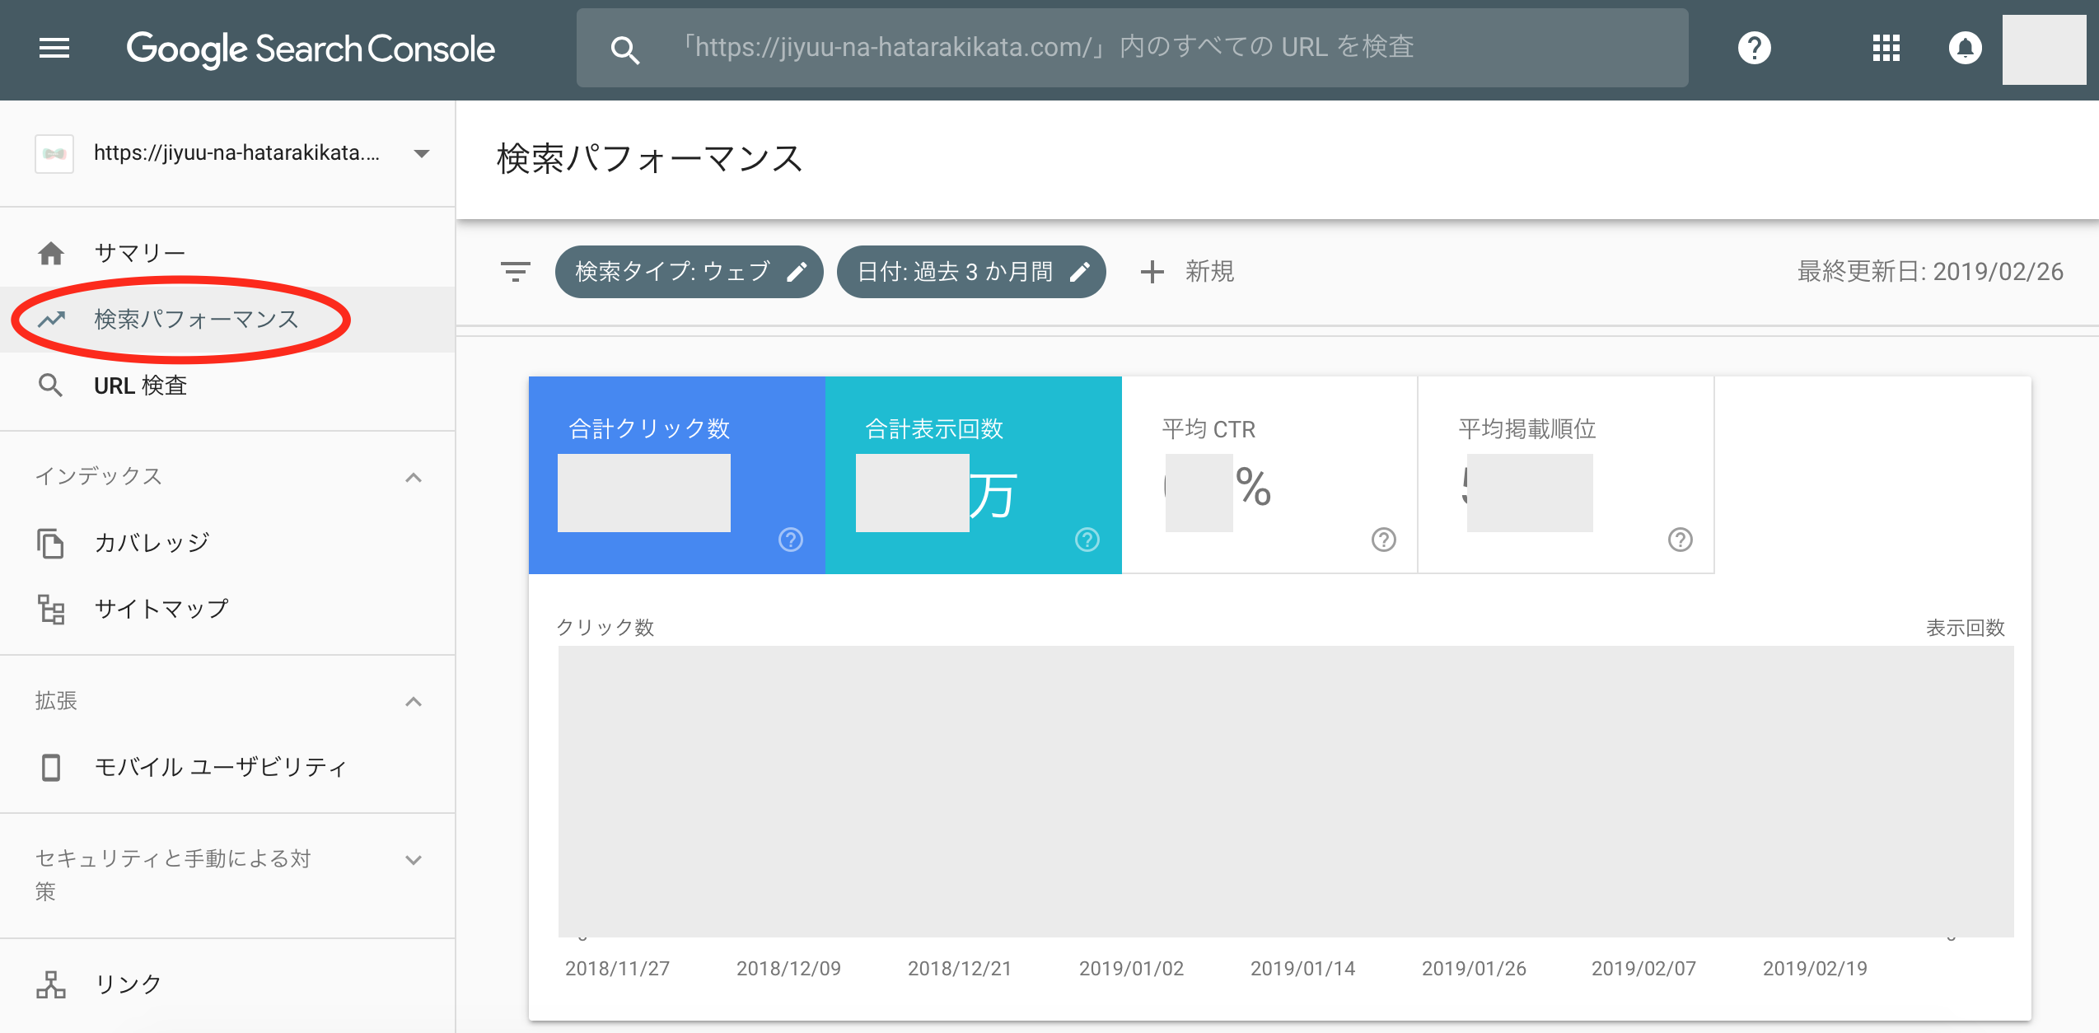Click the セキュリティと手動による対策 section label
This screenshot has height=1033, width=2099.
tap(173, 875)
